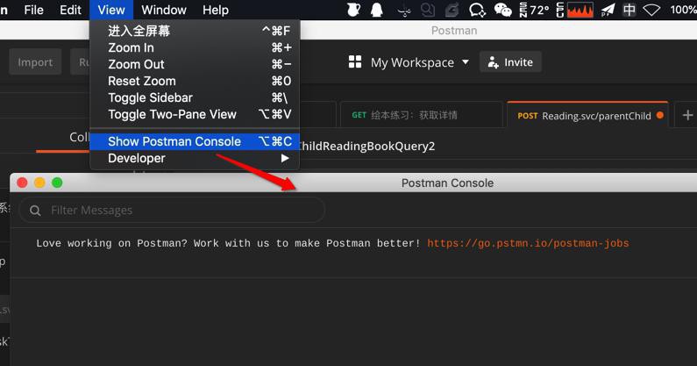Click the CPU temperature 72° indicator
This screenshot has height=366, width=697.
535,10
